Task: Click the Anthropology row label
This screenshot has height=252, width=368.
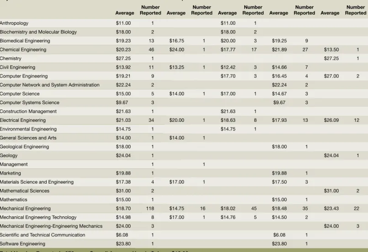Action: coord(14,23)
